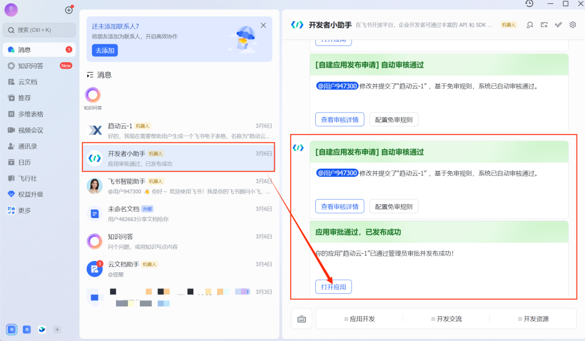Click the 开发者小助手 logo in chat header
This screenshot has height=341, width=585.
pyautogui.click(x=297, y=25)
